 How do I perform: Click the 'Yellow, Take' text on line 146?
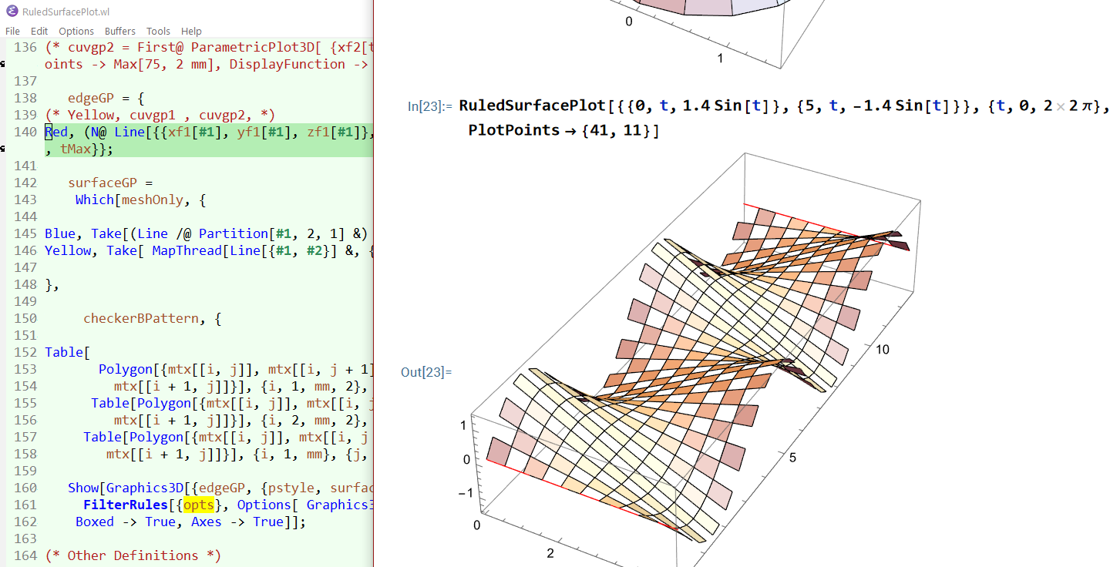pyautogui.click(x=90, y=250)
